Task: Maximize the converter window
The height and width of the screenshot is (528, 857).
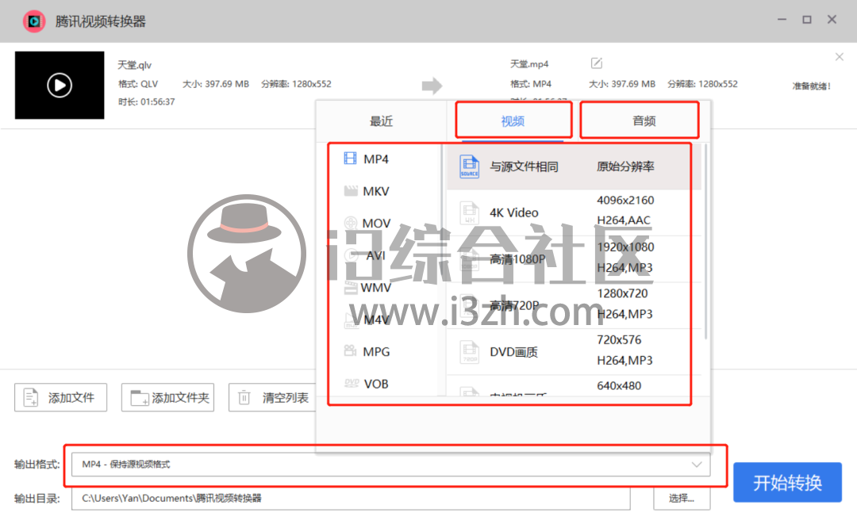Action: (807, 20)
